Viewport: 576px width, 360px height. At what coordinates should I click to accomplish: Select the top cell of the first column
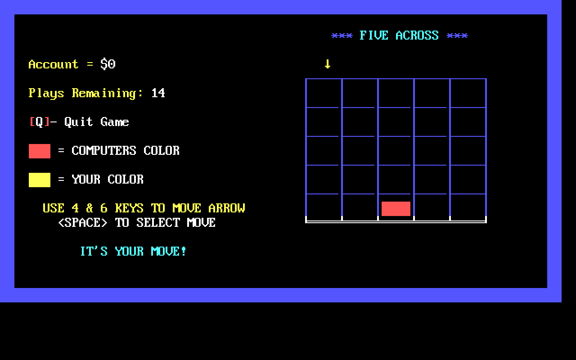324,94
